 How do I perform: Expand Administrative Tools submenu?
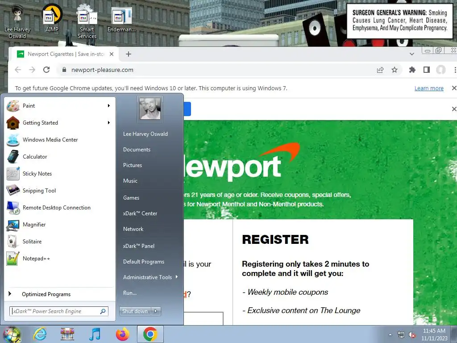[x=150, y=277]
